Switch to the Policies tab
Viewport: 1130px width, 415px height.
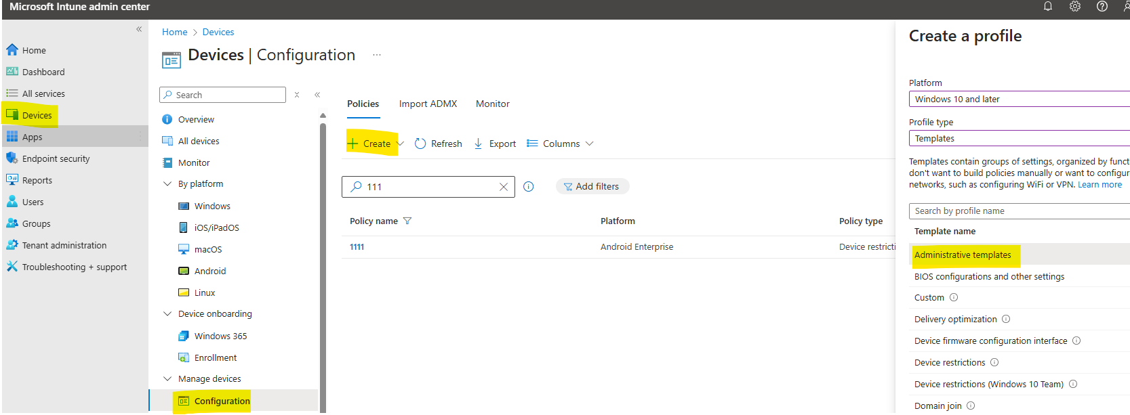pyautogui.click(x=363, y=104)
